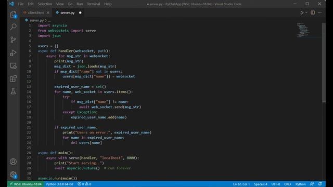The width and height of the screenshot is (333, 187).
Task: Open the Testing flask view
Action: point(13,91)
